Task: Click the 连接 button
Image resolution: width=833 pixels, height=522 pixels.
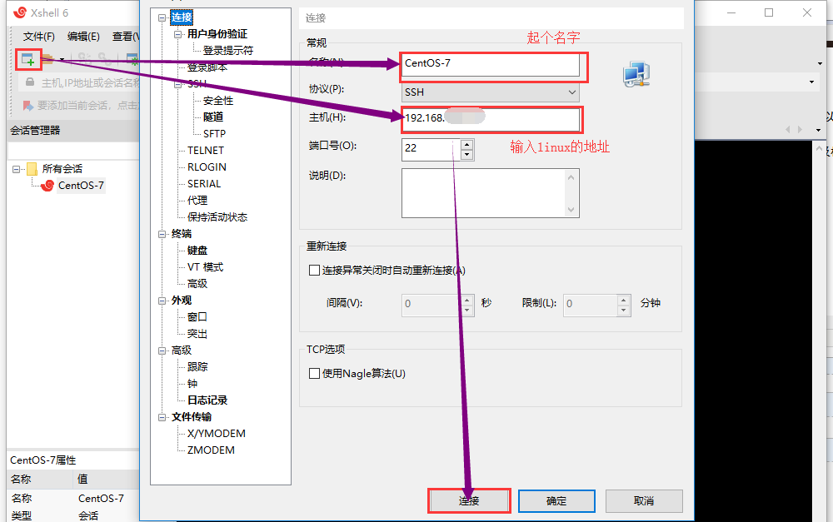Action: coord(469,500)
